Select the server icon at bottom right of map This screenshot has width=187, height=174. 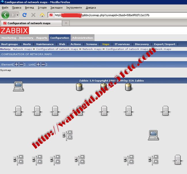pos(178,160)
